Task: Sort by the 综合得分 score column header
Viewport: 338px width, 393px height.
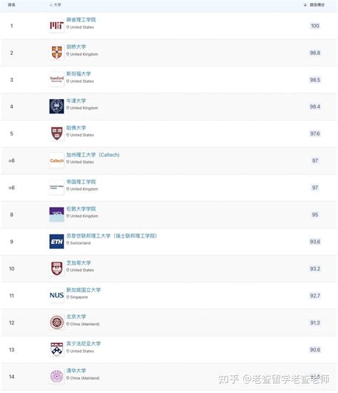Action: point(314,5)
